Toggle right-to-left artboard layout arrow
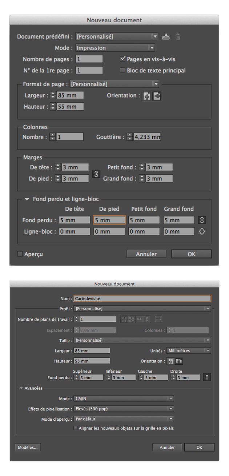The height and width of the screenshot is (476, 229). click(x=159, y=319)
